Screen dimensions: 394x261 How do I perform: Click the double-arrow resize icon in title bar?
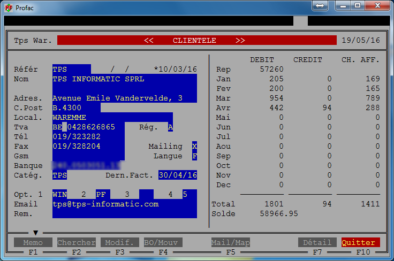[320, 5]
